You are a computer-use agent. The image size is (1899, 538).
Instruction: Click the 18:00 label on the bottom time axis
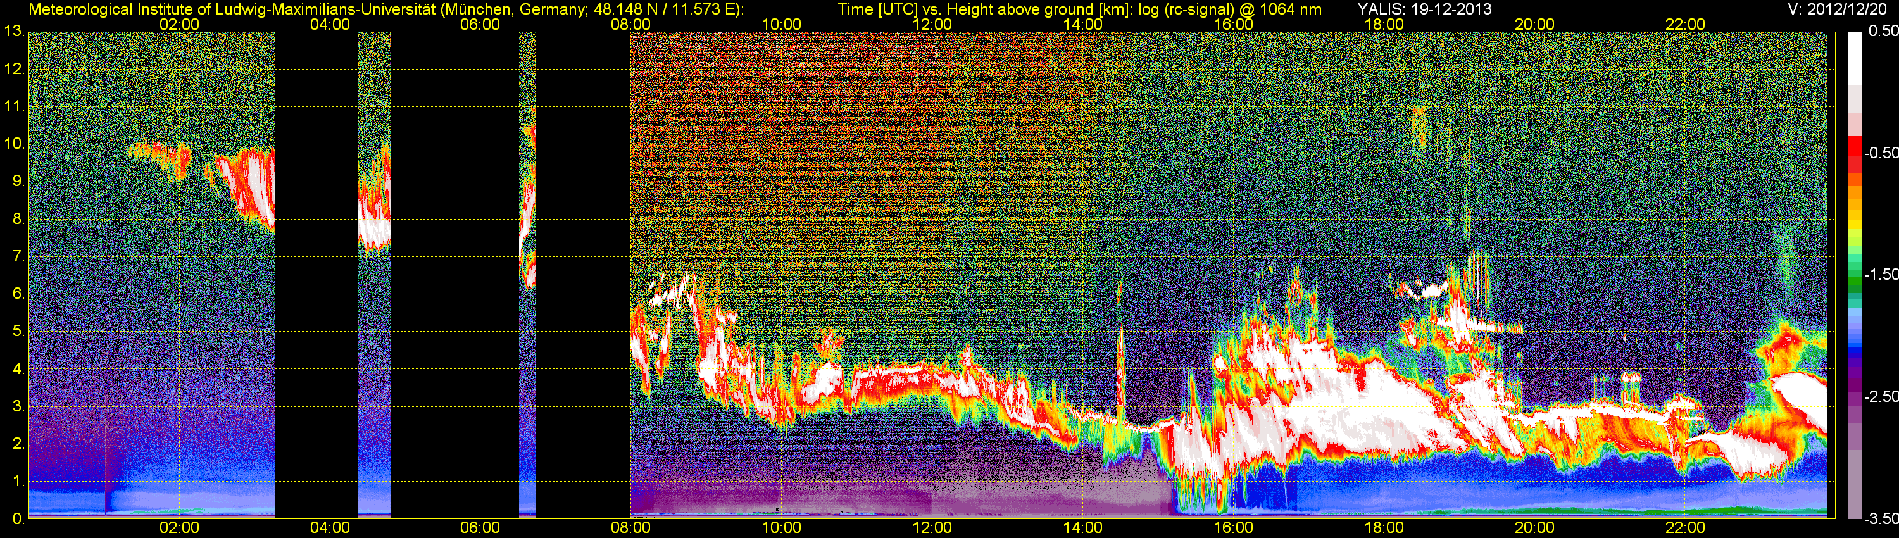[1384, 528]
